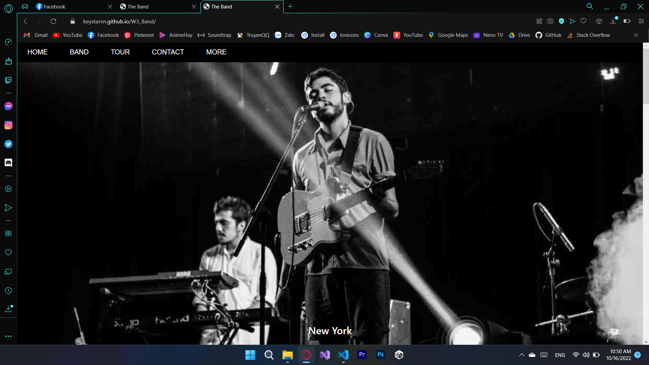Take a snapshot with the camera icon
Viewport: 649px width, 365px height.
click(550, 21)
